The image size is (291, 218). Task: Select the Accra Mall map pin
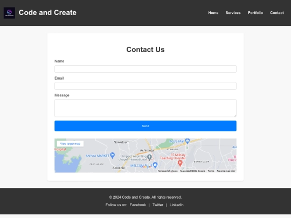(x=188, y=141)
